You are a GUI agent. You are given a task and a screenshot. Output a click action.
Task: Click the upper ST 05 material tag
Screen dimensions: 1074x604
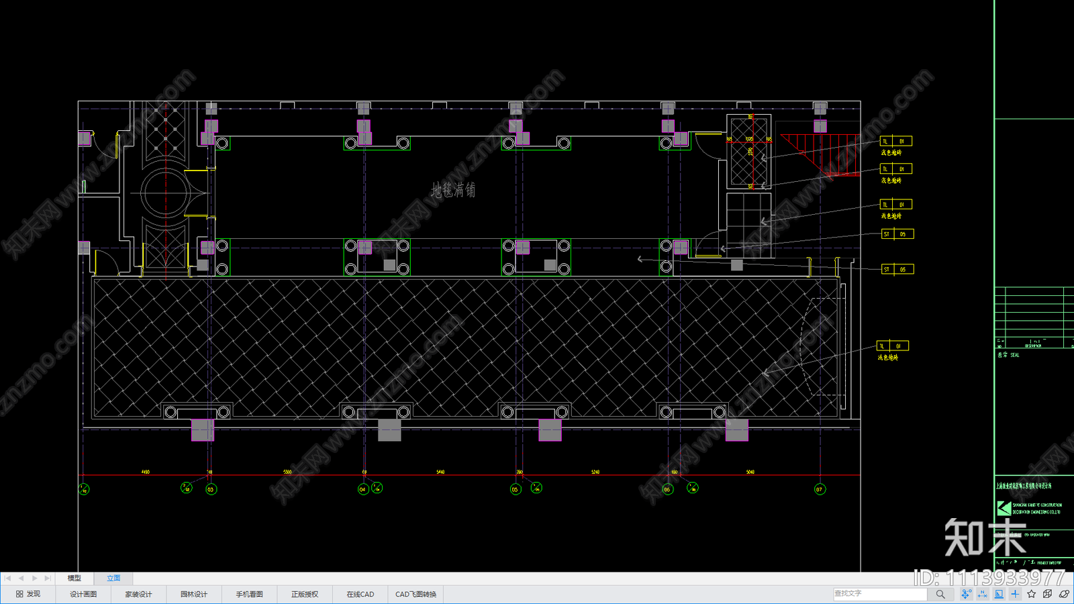[x=897, y=234]
